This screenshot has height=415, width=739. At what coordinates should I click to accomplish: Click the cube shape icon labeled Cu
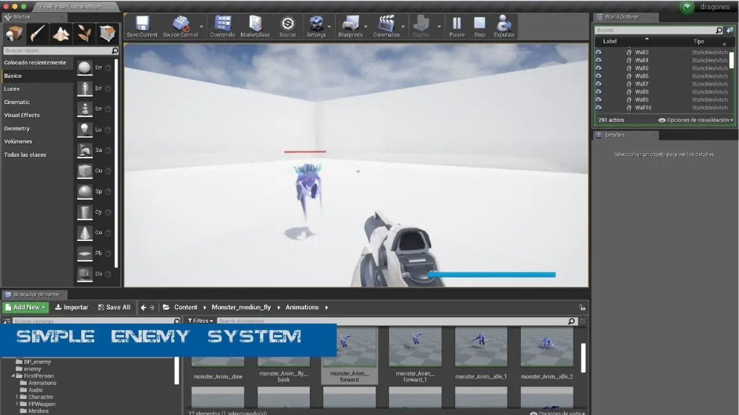84,171
